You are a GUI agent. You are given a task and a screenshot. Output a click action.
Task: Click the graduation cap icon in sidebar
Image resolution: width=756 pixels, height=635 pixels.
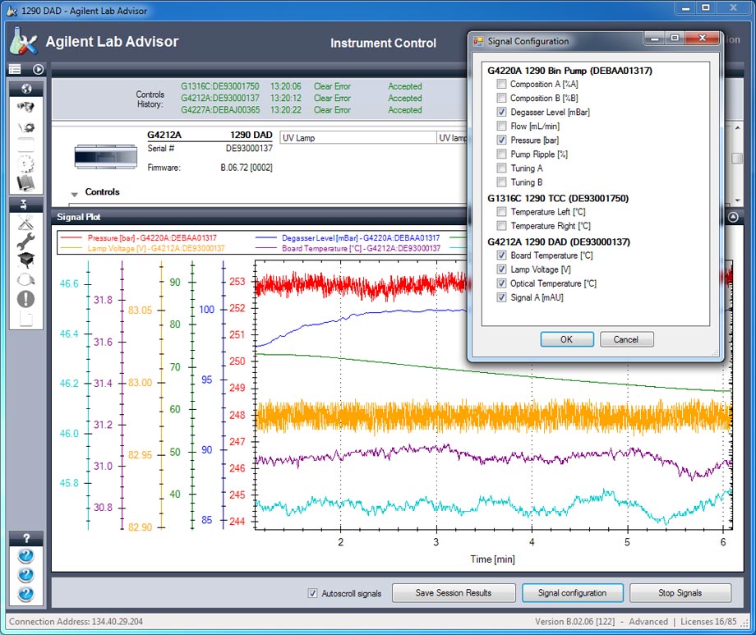25,260
